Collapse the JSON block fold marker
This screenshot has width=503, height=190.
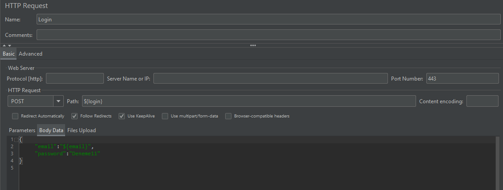click(16, 140)
